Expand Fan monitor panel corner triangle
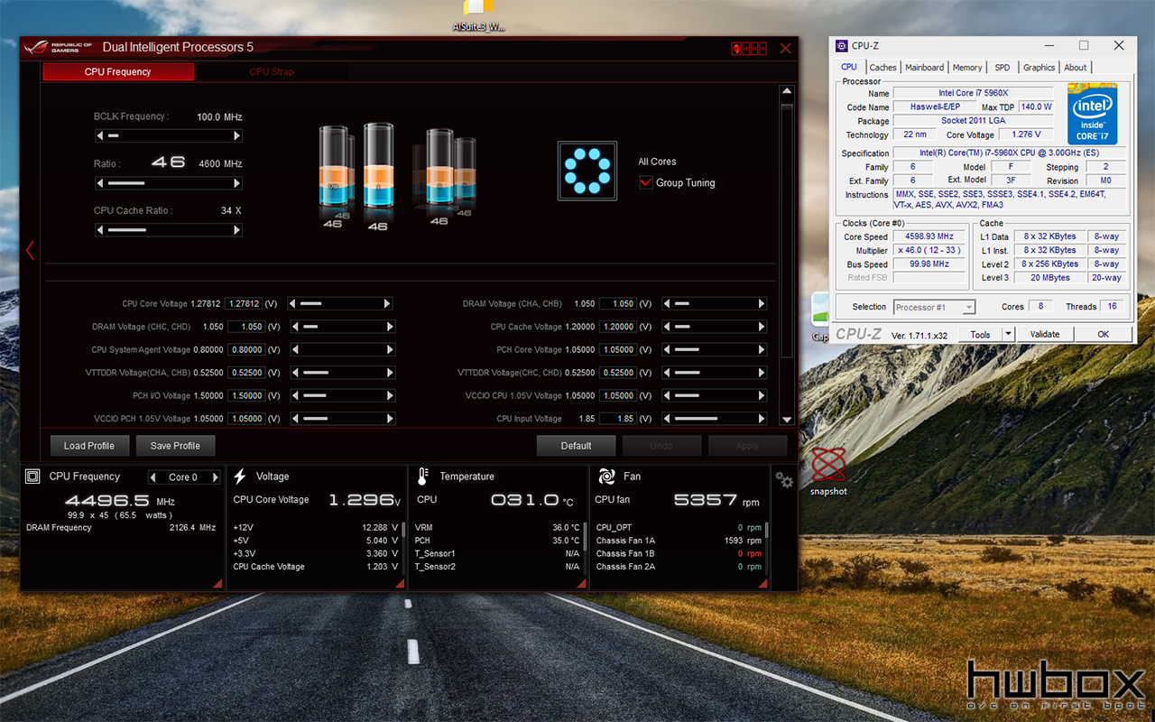The image size is (1155, 722). 763,584
